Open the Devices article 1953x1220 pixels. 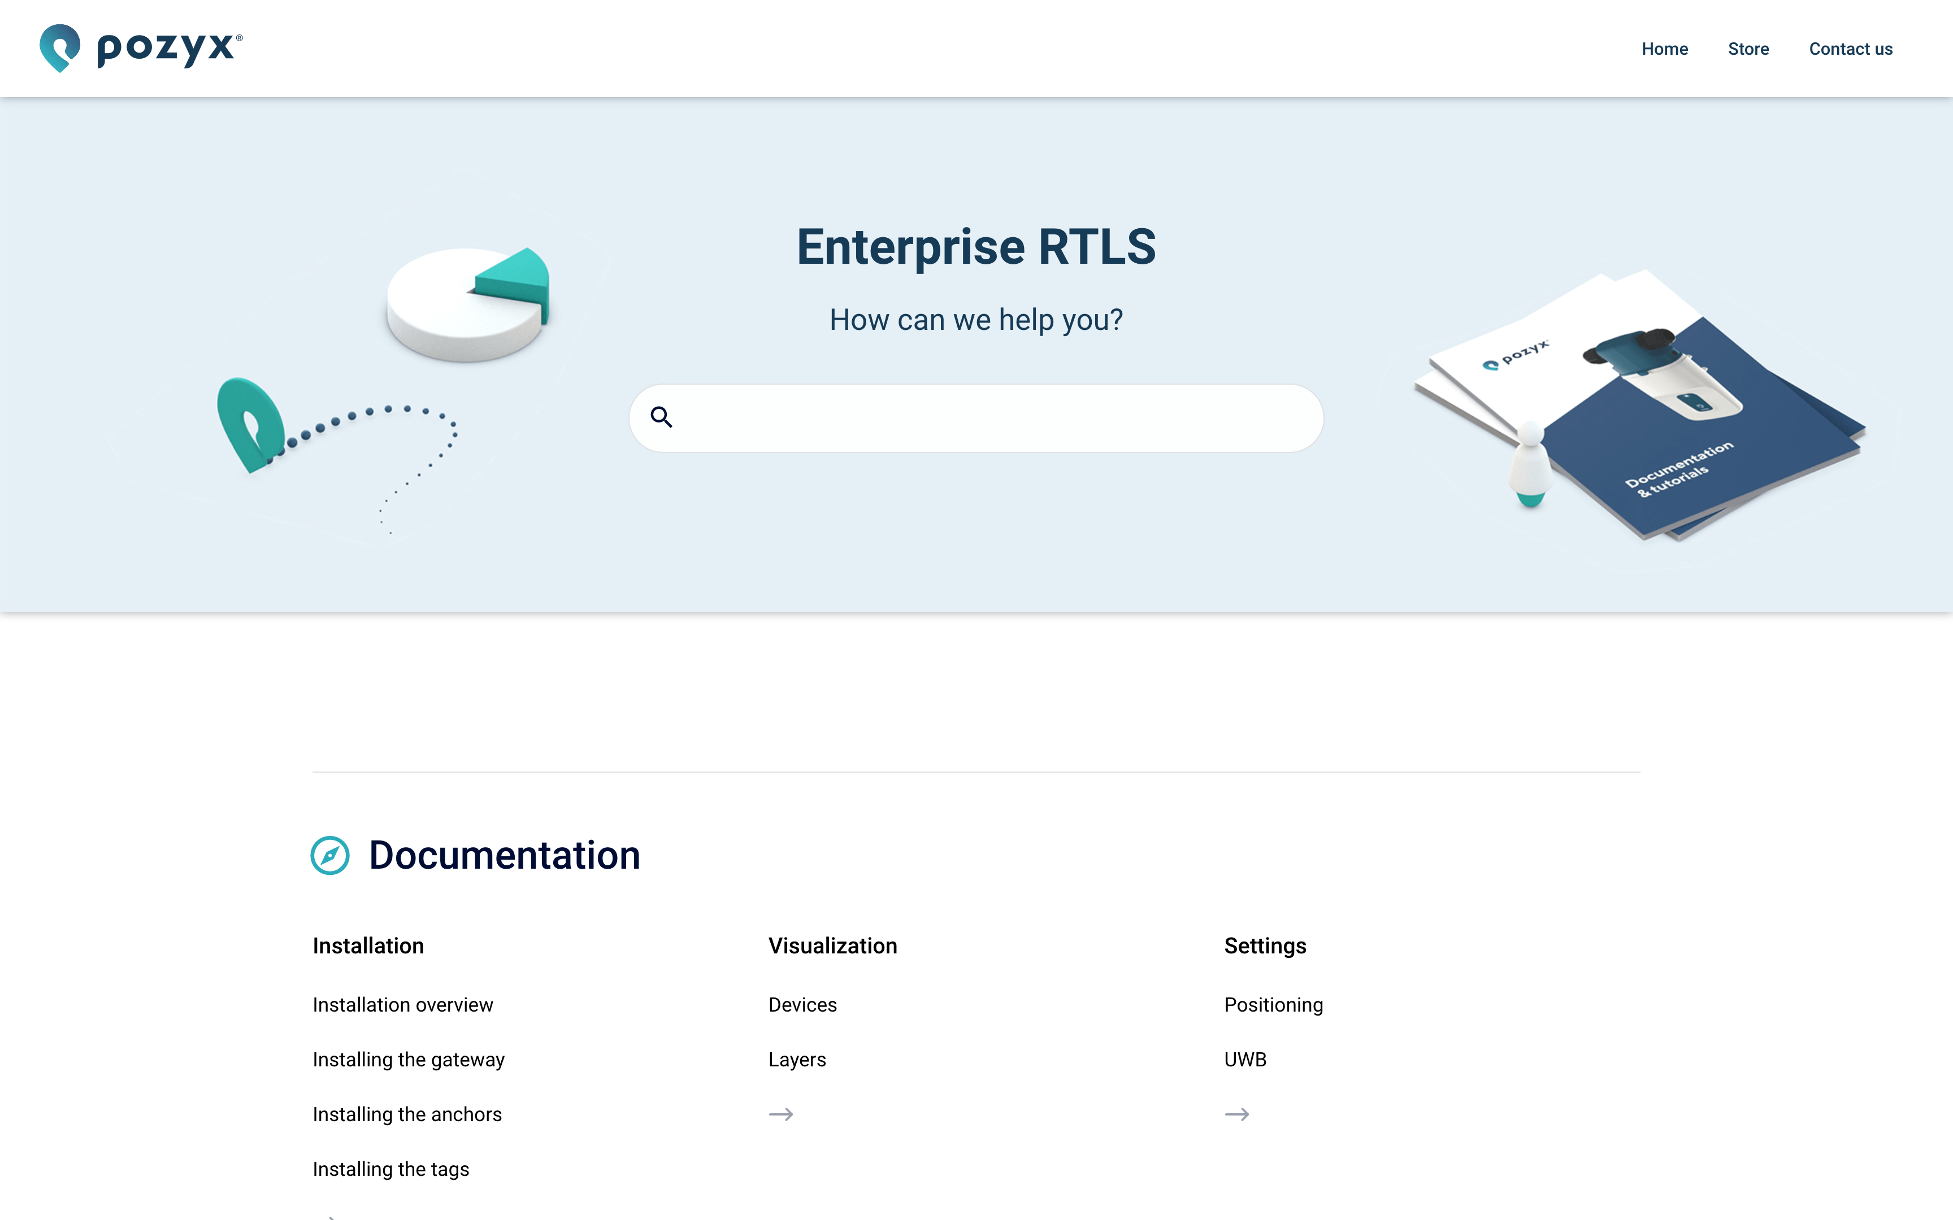click(802, 1005)
